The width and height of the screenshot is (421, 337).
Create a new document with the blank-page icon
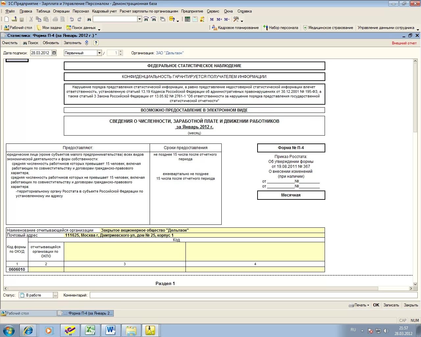point(7,19)
